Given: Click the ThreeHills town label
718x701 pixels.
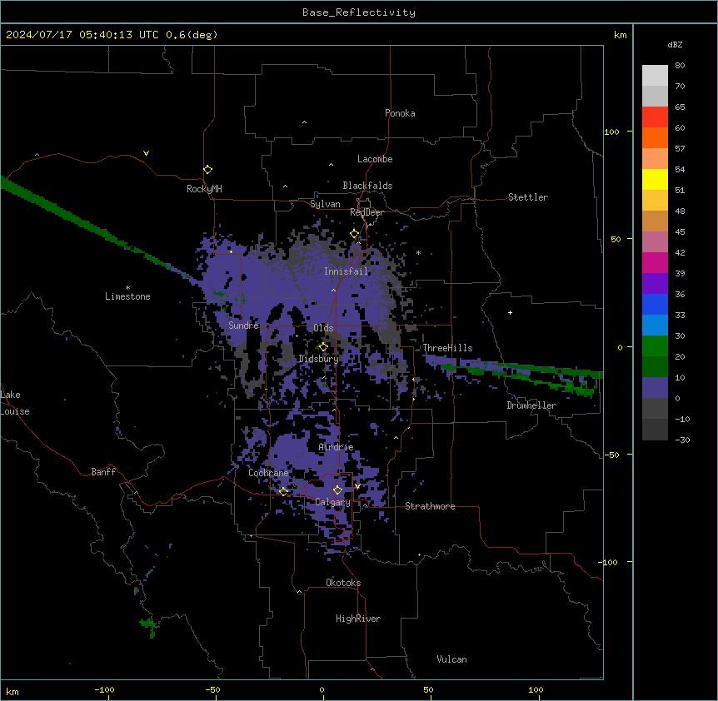Looking at the screenshot, I should coord(447,348).
